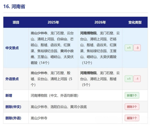The image size is (152, 126).
Task: Click bold 河南博物院 in 中文景点 2026 cell
Action: [x=88, y=33]
